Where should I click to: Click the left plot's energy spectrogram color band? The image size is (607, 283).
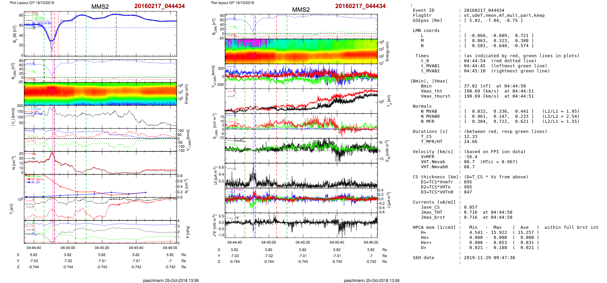[x=100, y=93]
